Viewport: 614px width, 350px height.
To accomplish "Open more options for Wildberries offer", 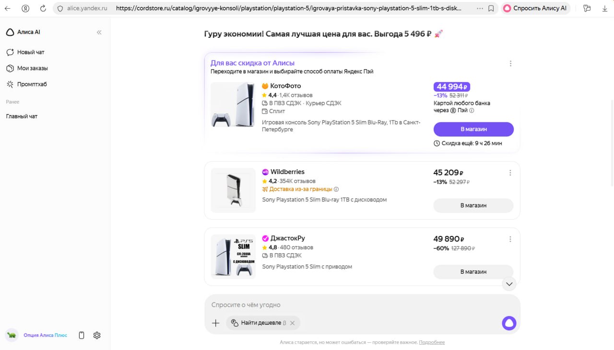I will tap(510, 173).
